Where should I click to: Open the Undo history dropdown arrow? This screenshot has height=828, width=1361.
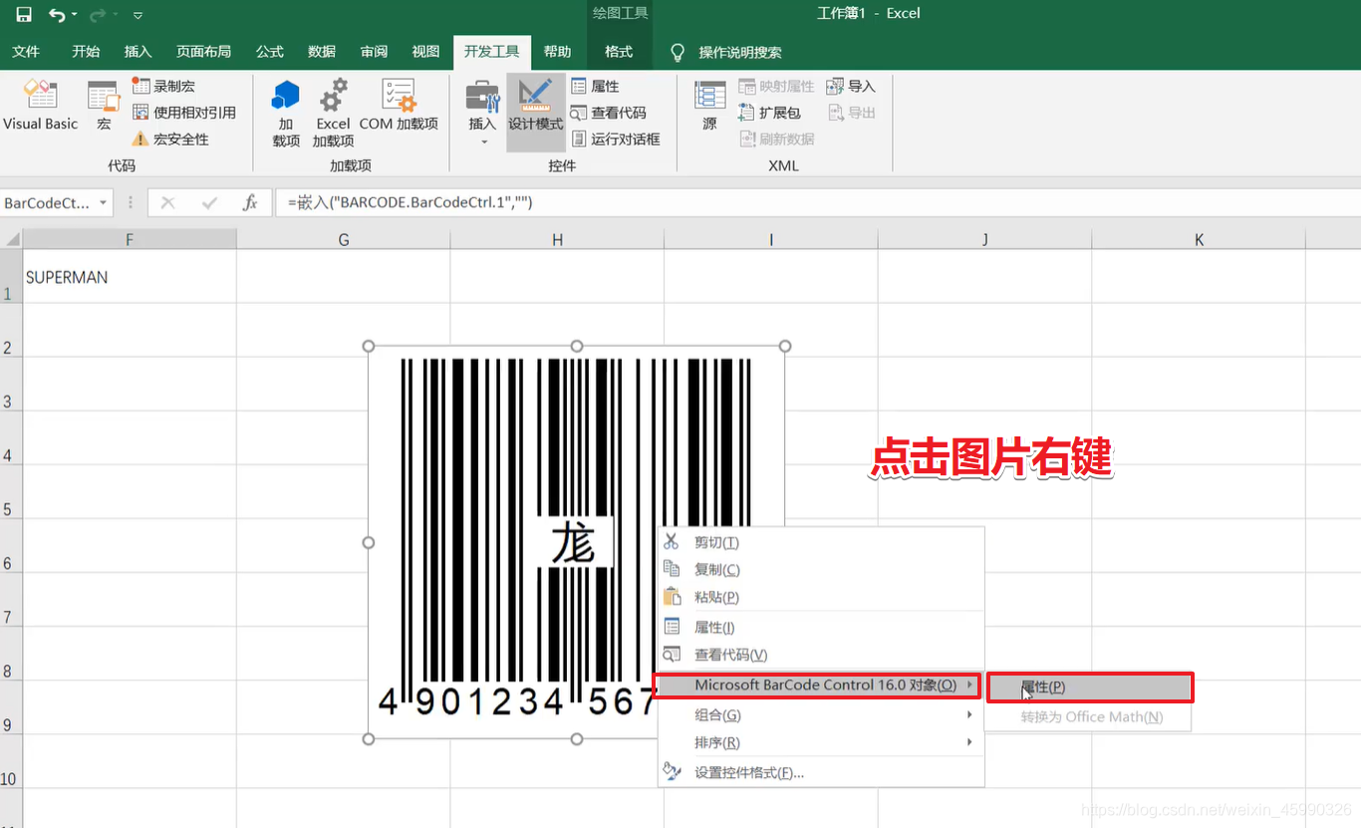pos(75,16)
